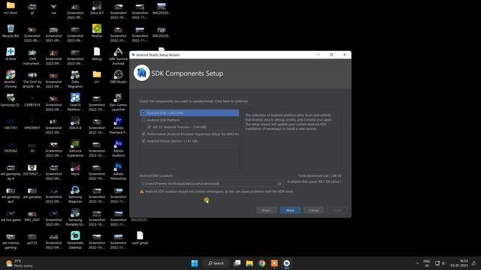Select the ARK Survival Evolved desktop icon
481x270 pixels.
pyautogui.click(x=119, y=57)
